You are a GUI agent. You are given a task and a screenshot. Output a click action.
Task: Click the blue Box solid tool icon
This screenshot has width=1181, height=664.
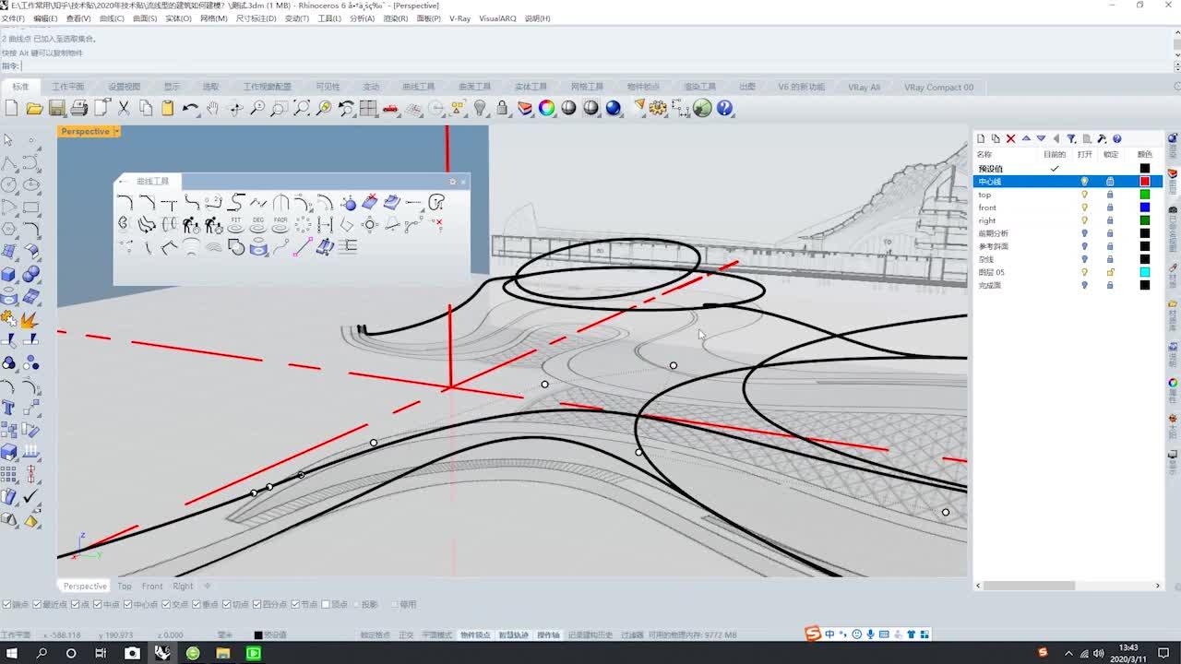9,274
